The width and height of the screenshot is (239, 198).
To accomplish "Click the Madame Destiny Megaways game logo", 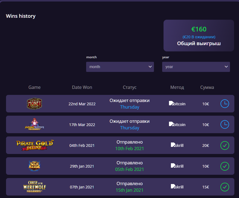I will click(x=34, y=125).
